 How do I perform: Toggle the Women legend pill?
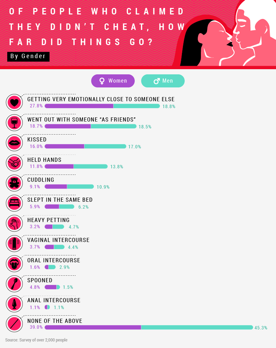(113, 81)
